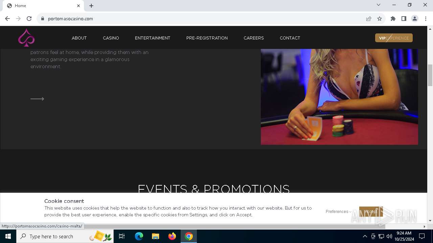Click the Cookie consent heading text
Viewport: 433px width, 243px height.
(64, 201)
